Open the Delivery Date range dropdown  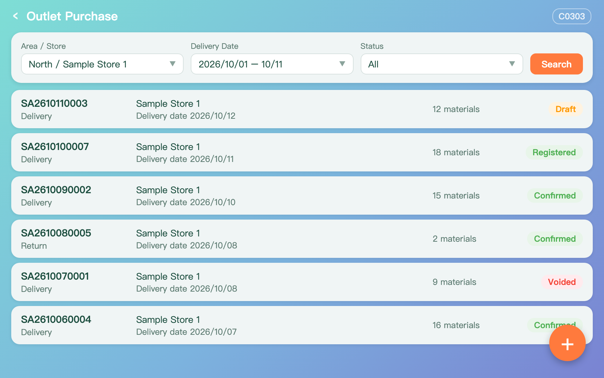(x=272, y=64)
